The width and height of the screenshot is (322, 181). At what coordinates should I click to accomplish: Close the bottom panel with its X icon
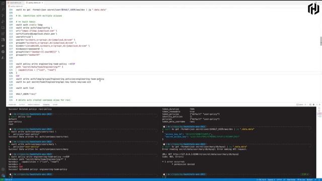click(320, 105)
